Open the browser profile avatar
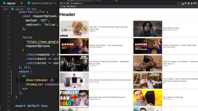 pyautogui.click(x=195, y=3)
